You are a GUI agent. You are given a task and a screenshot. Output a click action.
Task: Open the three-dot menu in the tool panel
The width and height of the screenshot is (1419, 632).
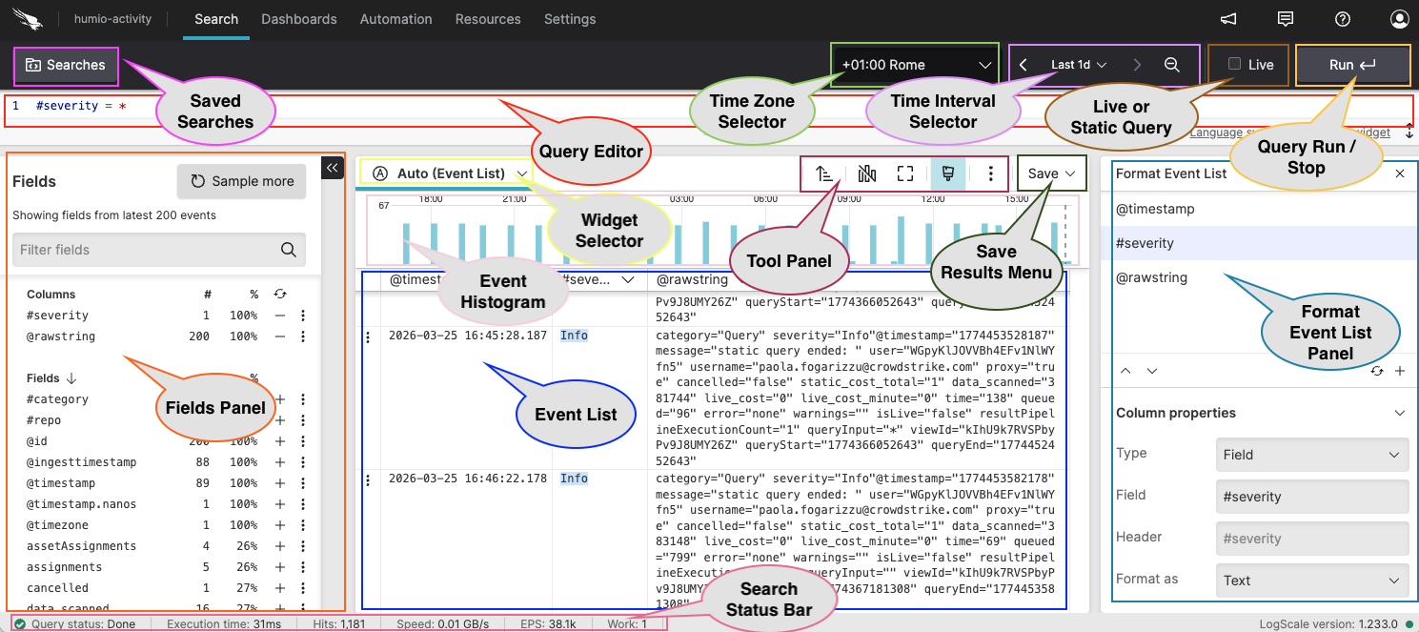[x=991, y=173]
